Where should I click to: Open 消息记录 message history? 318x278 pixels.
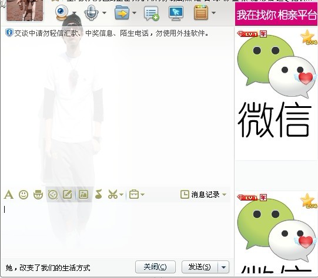pos(205,195)
